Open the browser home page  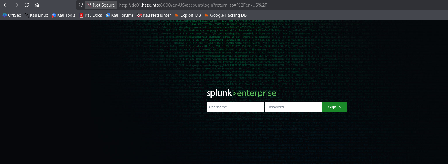point(37,5)
